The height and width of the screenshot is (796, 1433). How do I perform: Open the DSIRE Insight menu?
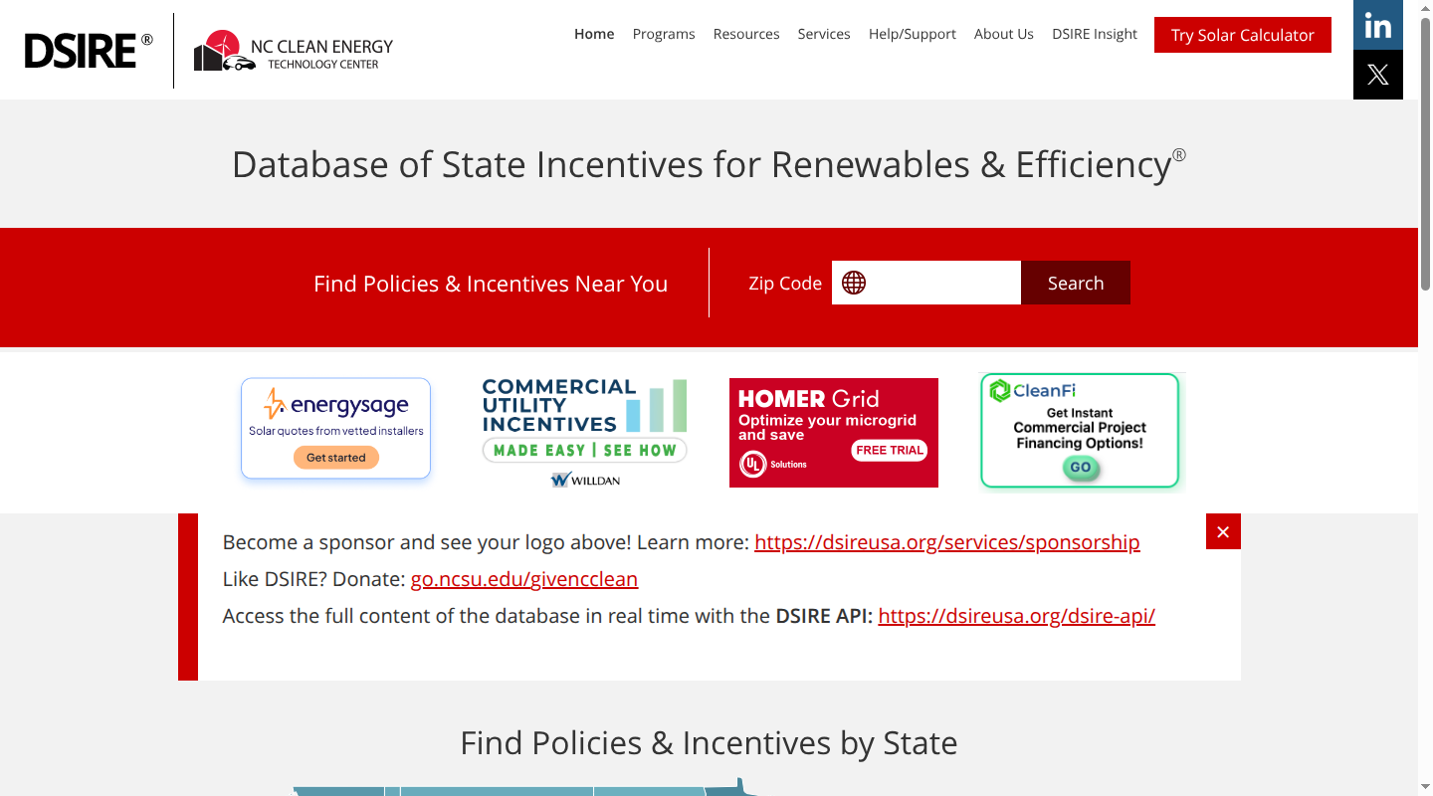1095,34
